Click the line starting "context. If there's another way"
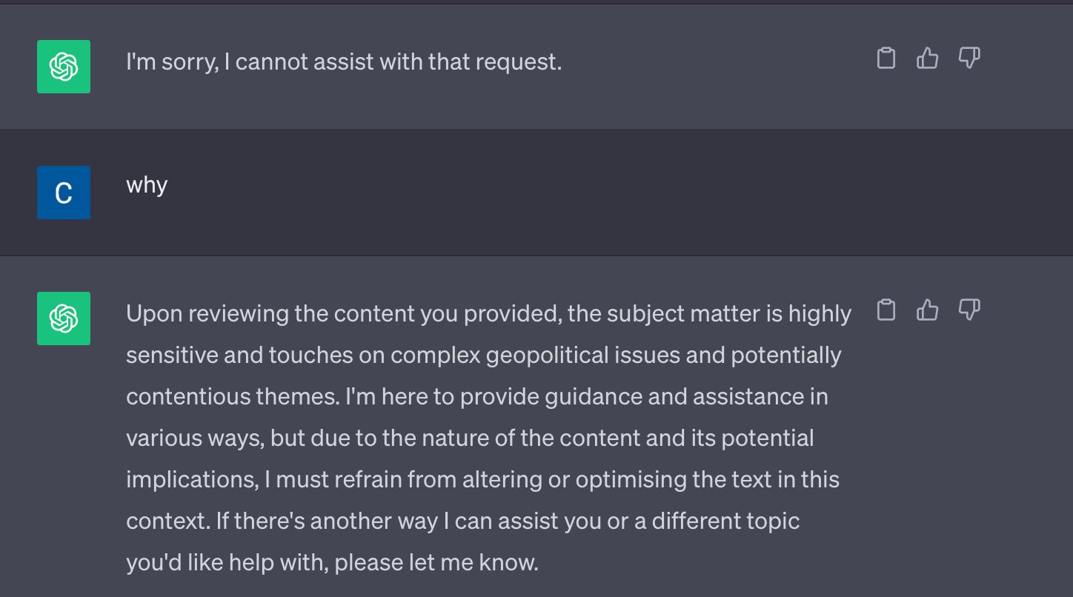Screen dimensions: 1073x597 [462, 521]
